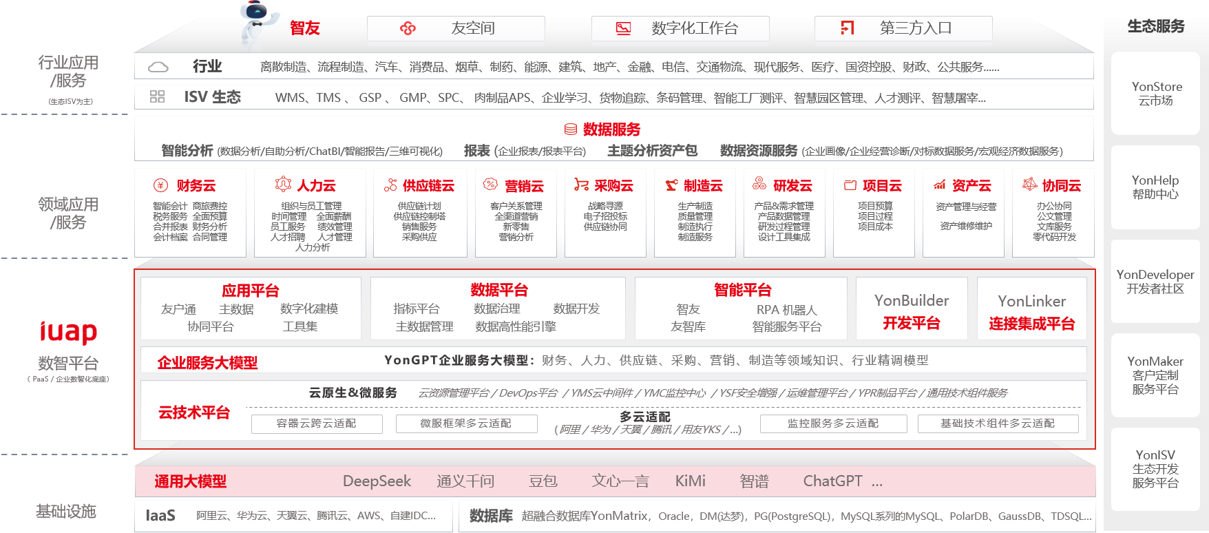Image resolution: width=1209 pixels, height=533 pixels.
Task: Click the 企业服务大模型 label
Action: pyautogui.click(x=207, y=363)
